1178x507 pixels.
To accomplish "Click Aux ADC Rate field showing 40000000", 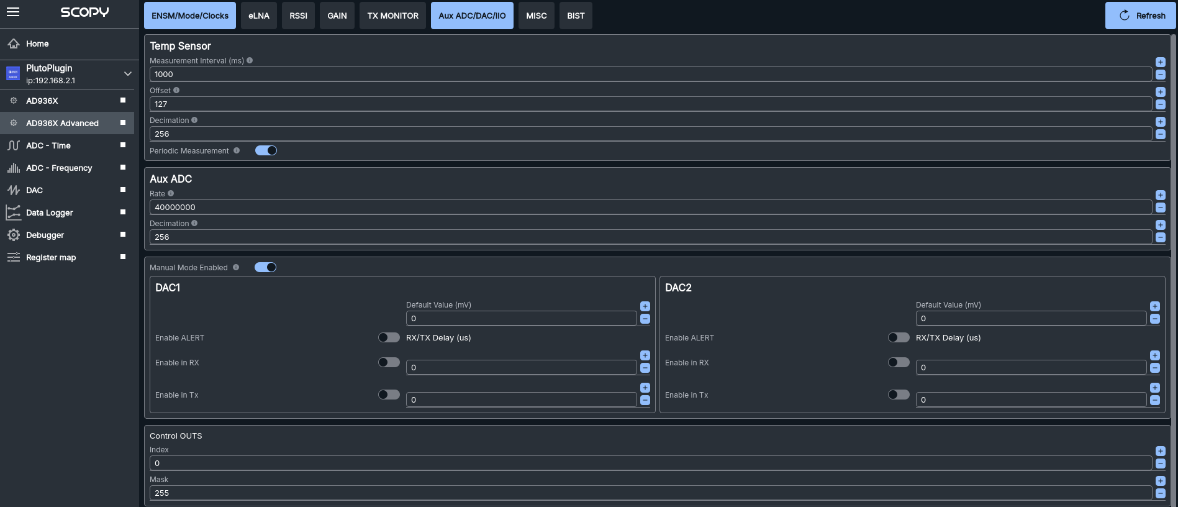I will [650, 207].
